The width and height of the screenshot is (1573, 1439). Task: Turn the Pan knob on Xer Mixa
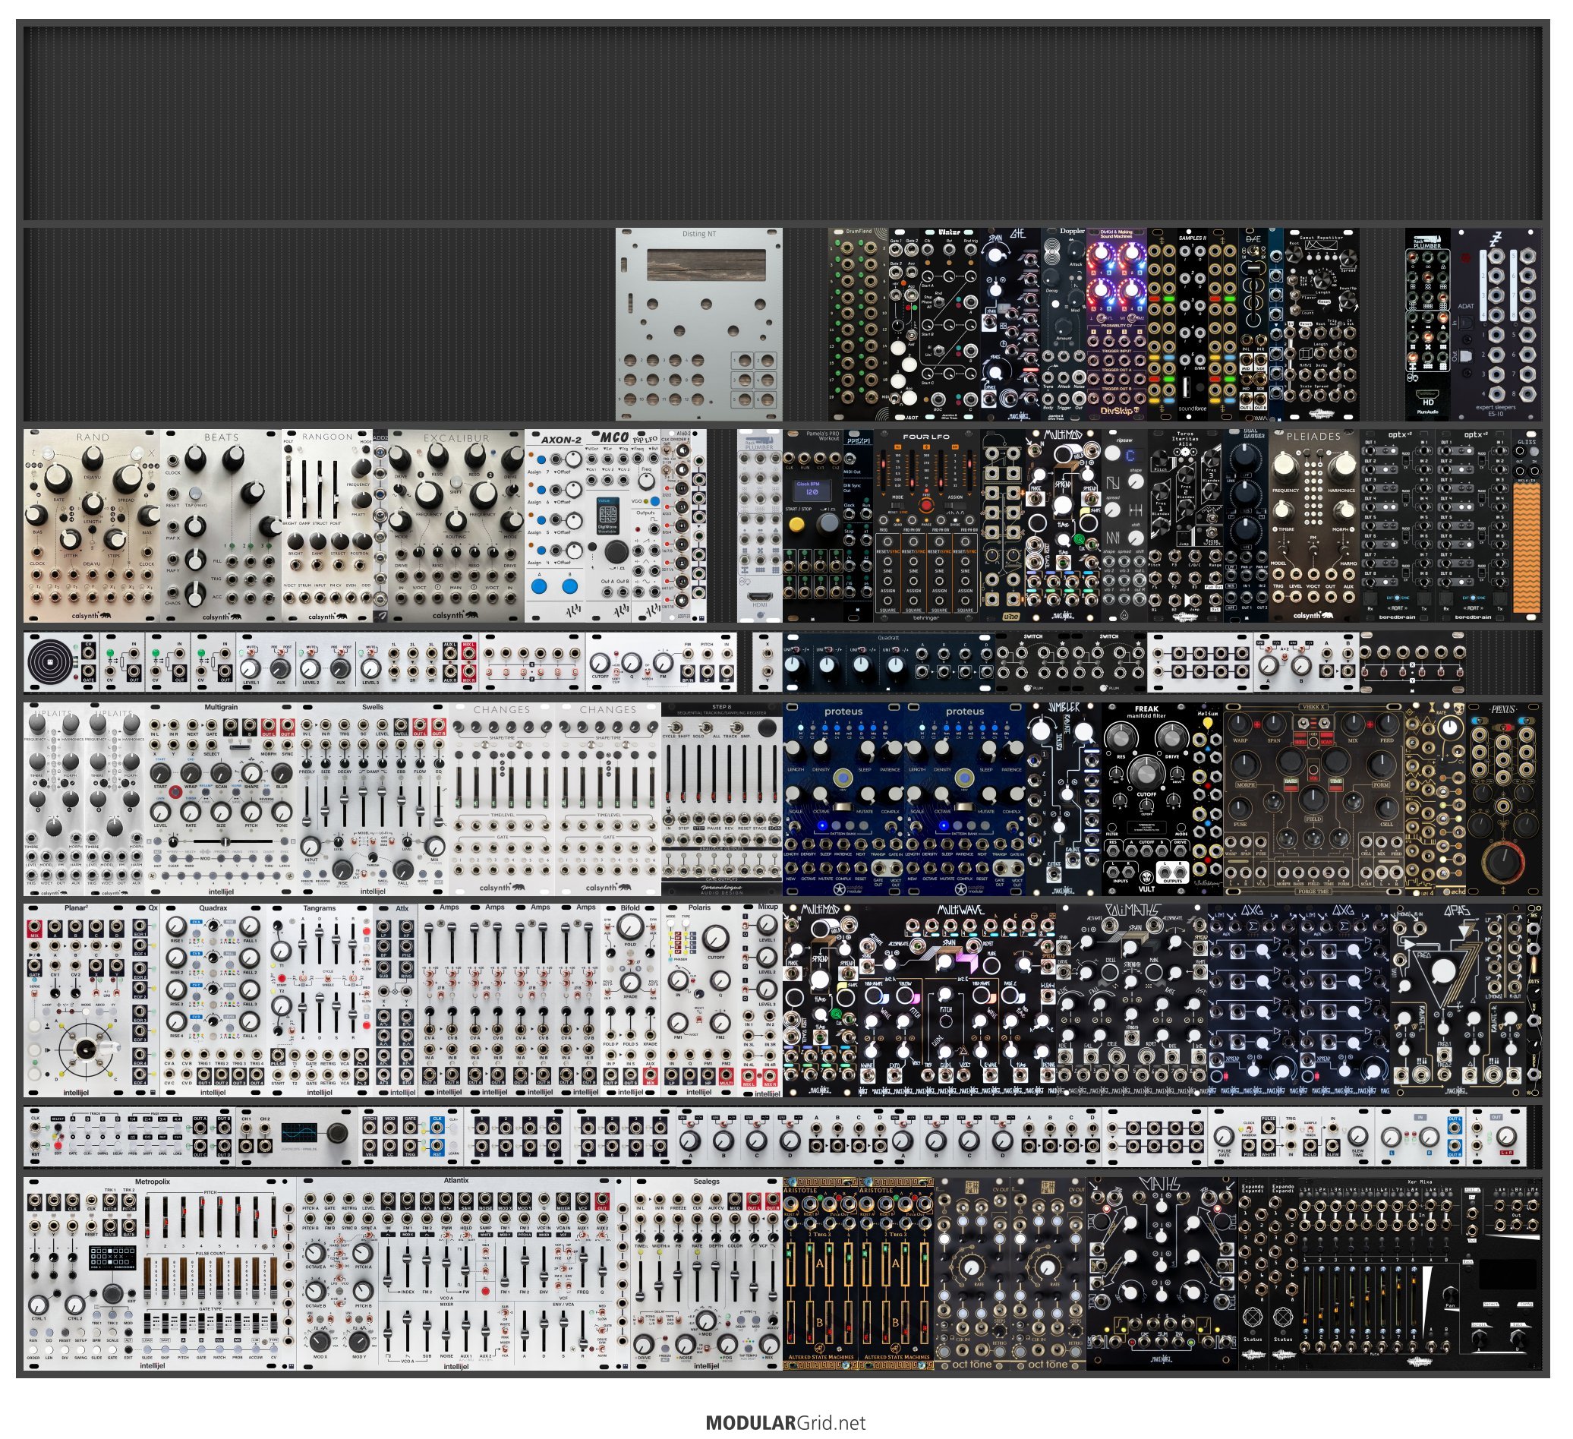point(1450,1295)
